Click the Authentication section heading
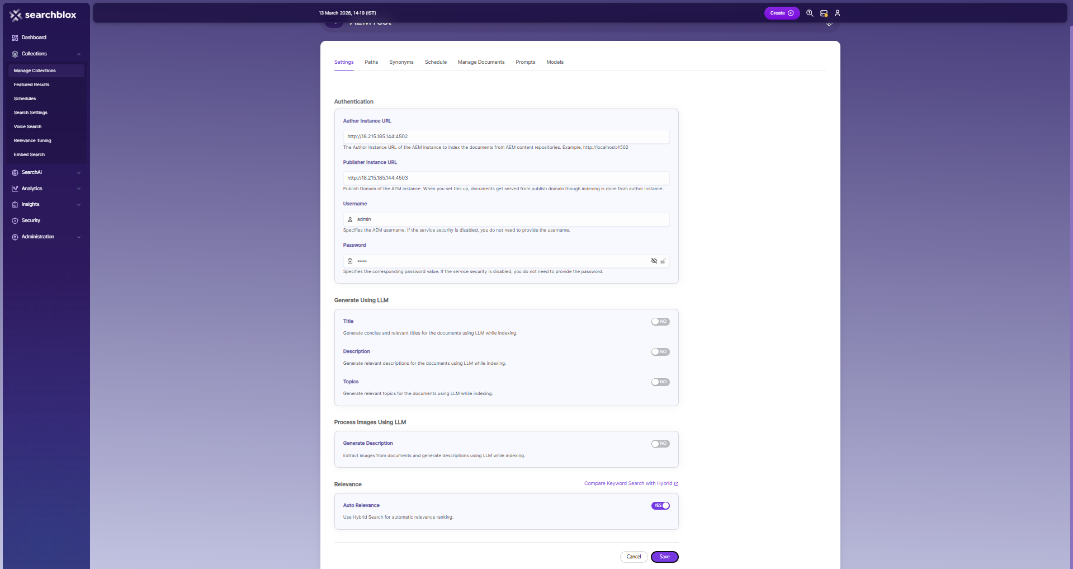Image resolution: width=1073 pixels, height=569 pixels. pyautogui.click(x=354, y=102)
